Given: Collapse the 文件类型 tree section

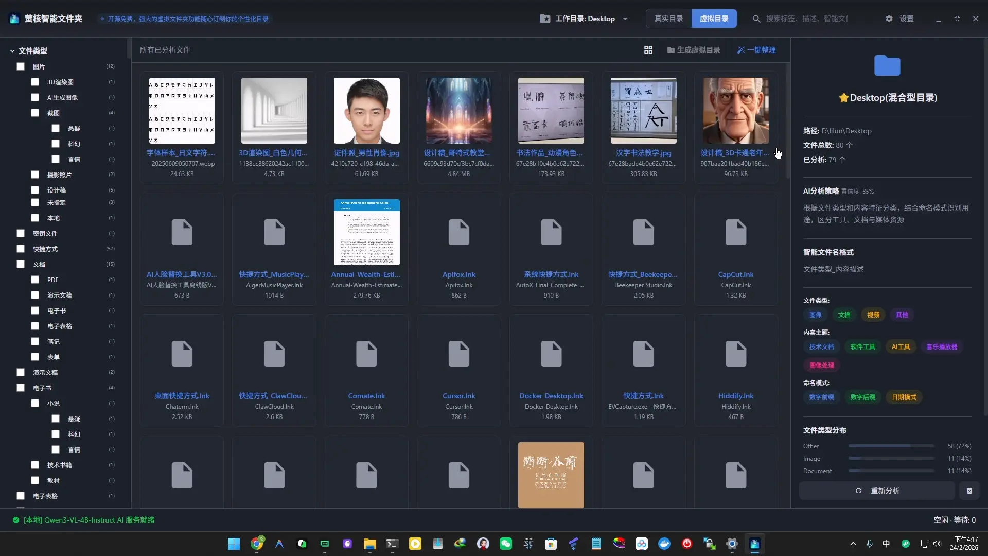Looking at the screenshot, I should click(x=12, y=51).
